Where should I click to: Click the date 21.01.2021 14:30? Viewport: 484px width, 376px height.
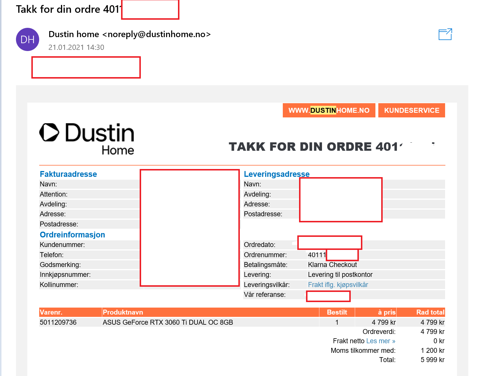(x=76, y=47)
